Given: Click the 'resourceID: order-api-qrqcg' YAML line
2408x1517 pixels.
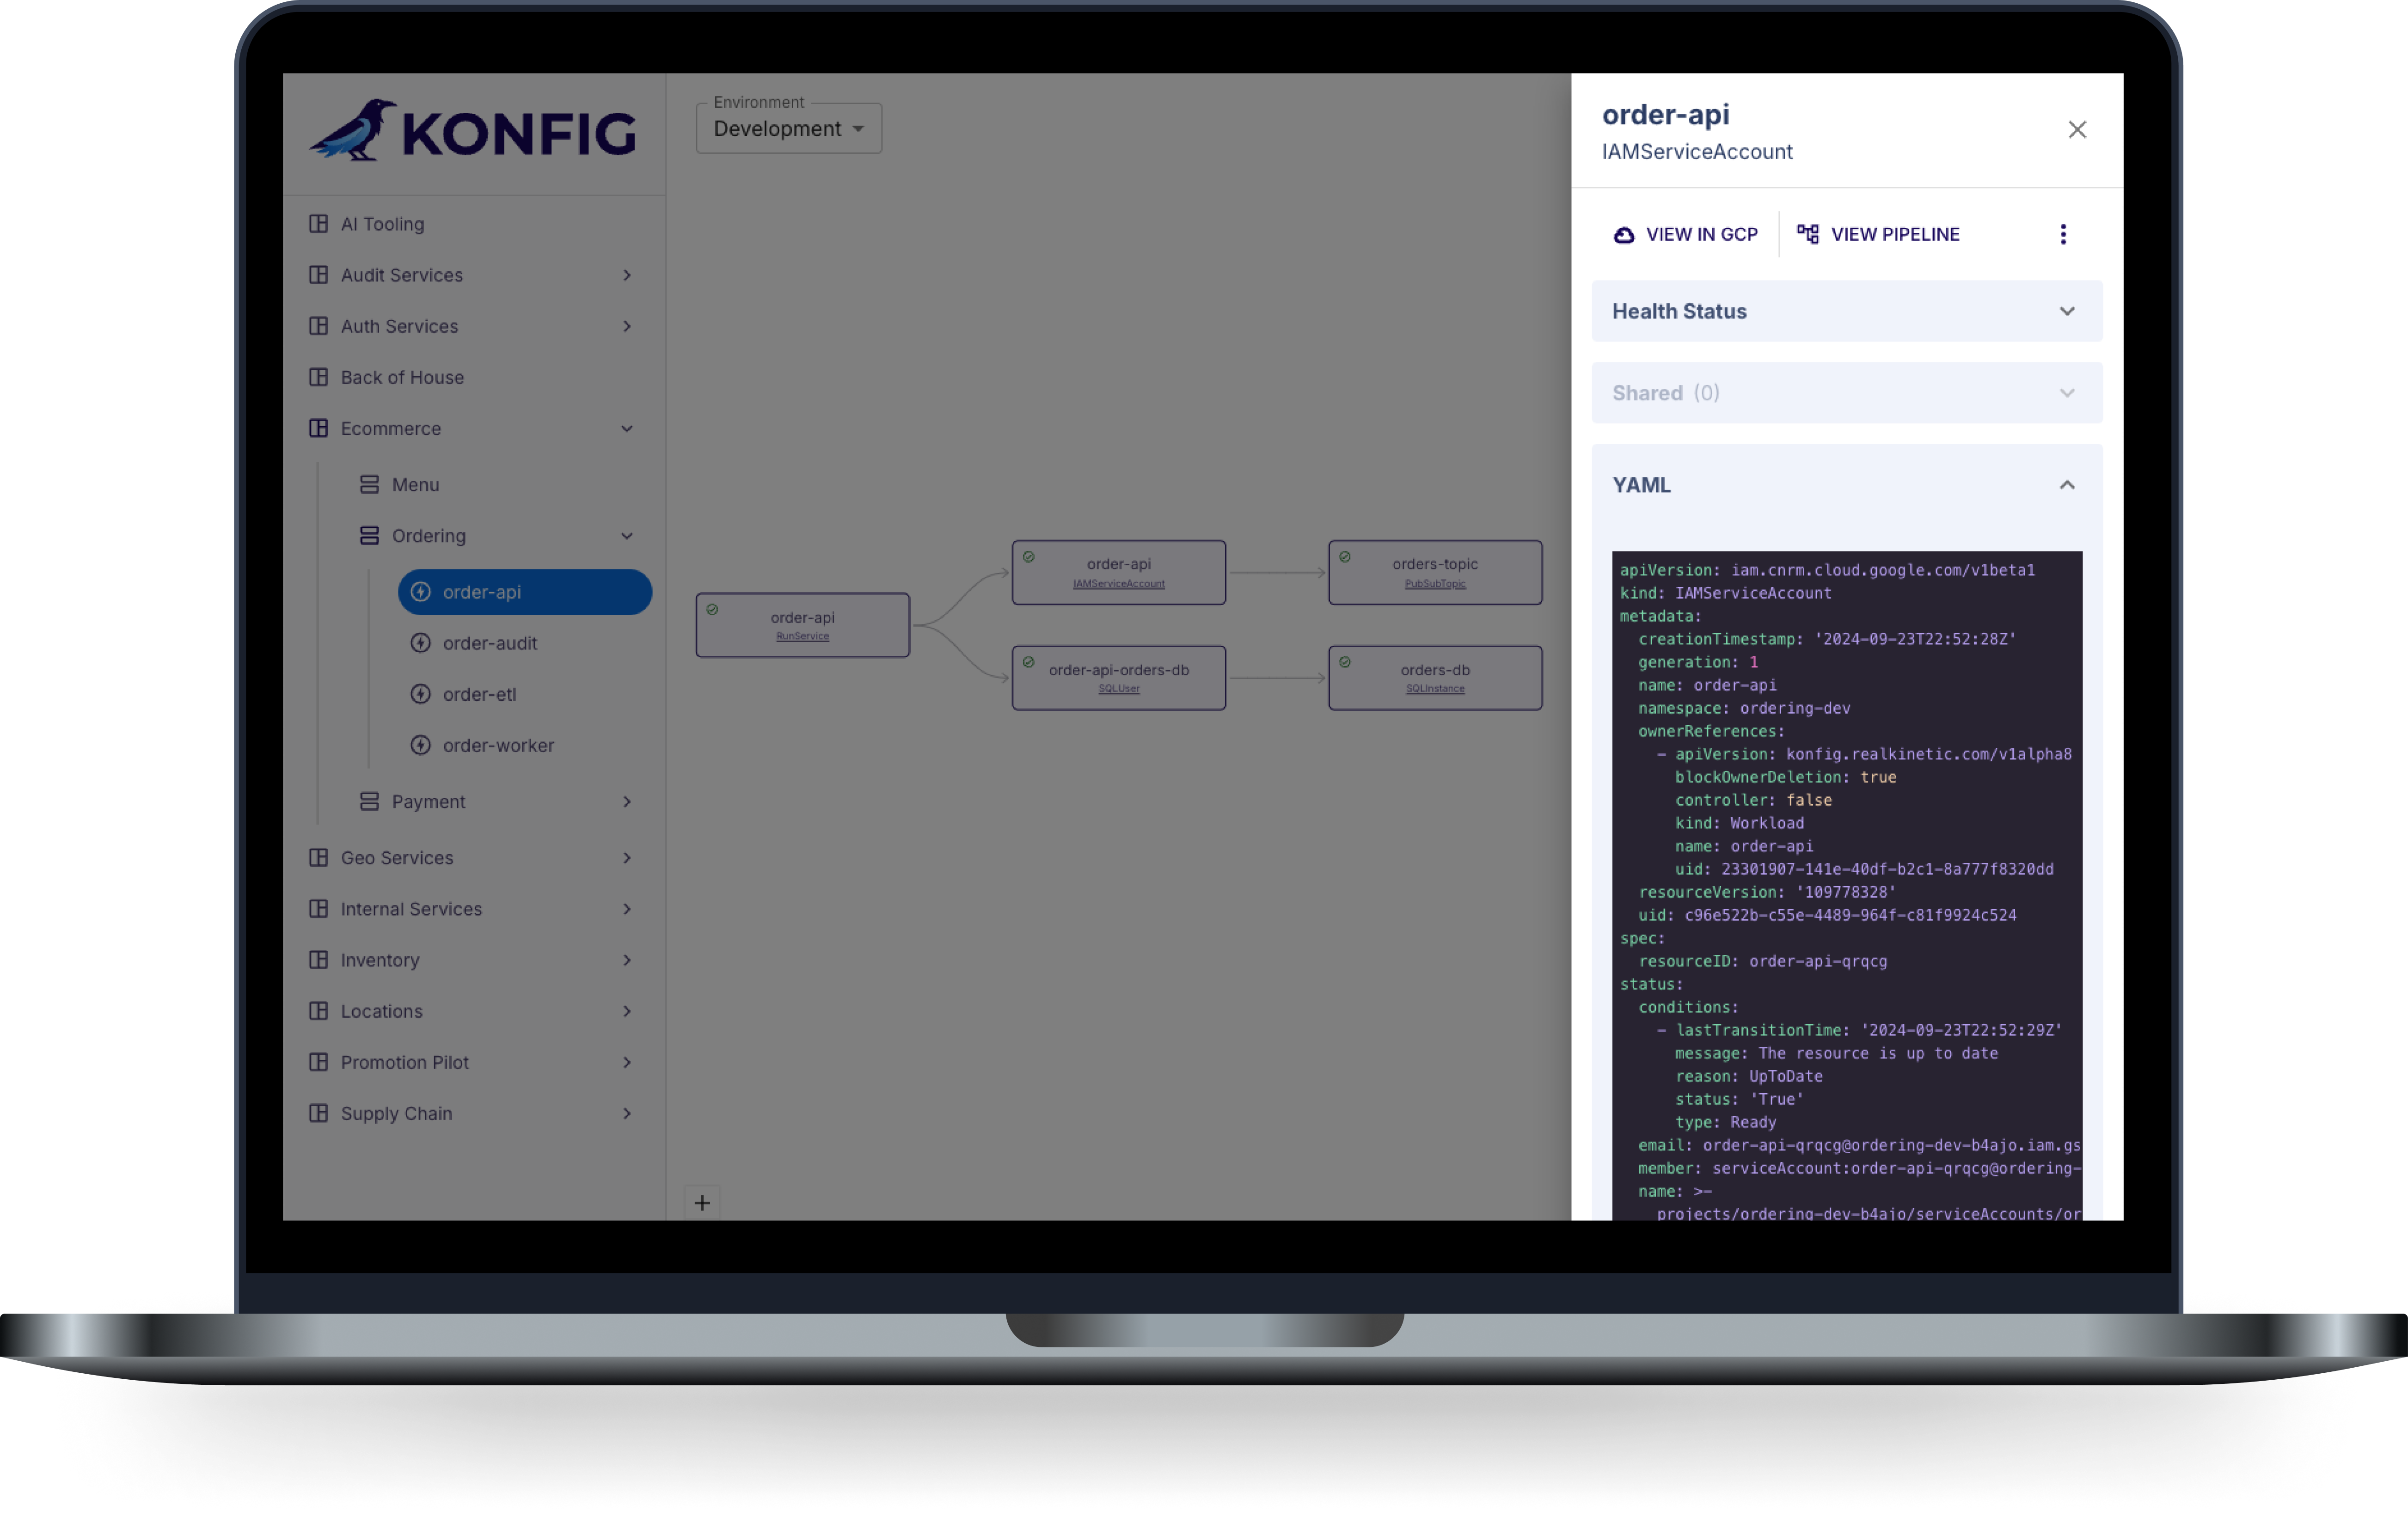Looking at the screenshot, I should coord(1762,961).
